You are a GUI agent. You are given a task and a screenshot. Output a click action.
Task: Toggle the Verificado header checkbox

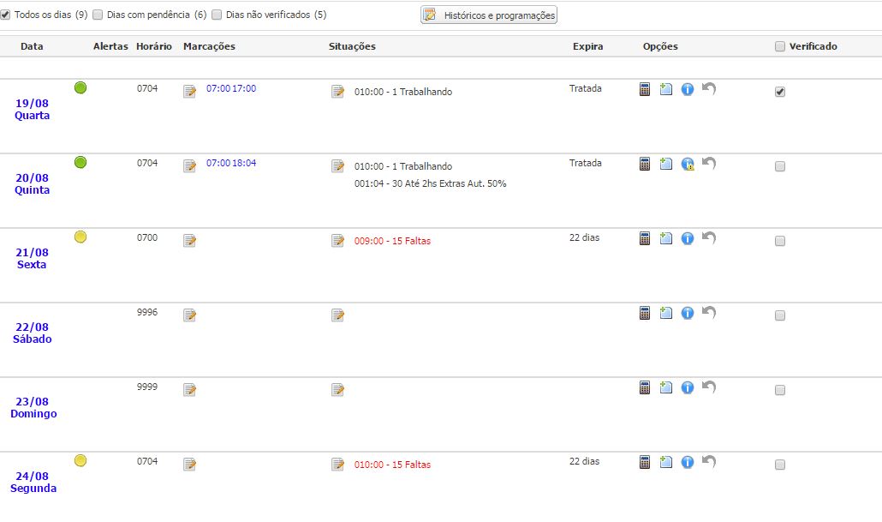(x=779, y=46)
